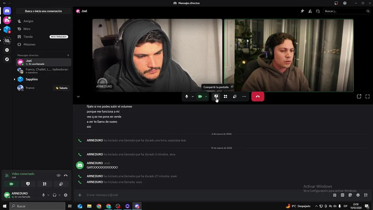Open Task View on the taskbar
This screenshot has width=373, height=210.
[70, 206]
